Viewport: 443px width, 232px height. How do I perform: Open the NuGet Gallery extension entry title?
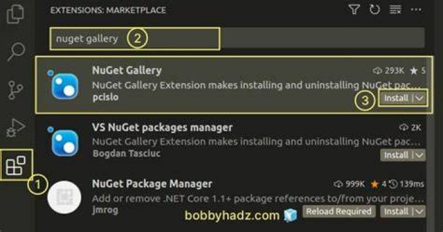pyautogui.click(x=127, y=70)
